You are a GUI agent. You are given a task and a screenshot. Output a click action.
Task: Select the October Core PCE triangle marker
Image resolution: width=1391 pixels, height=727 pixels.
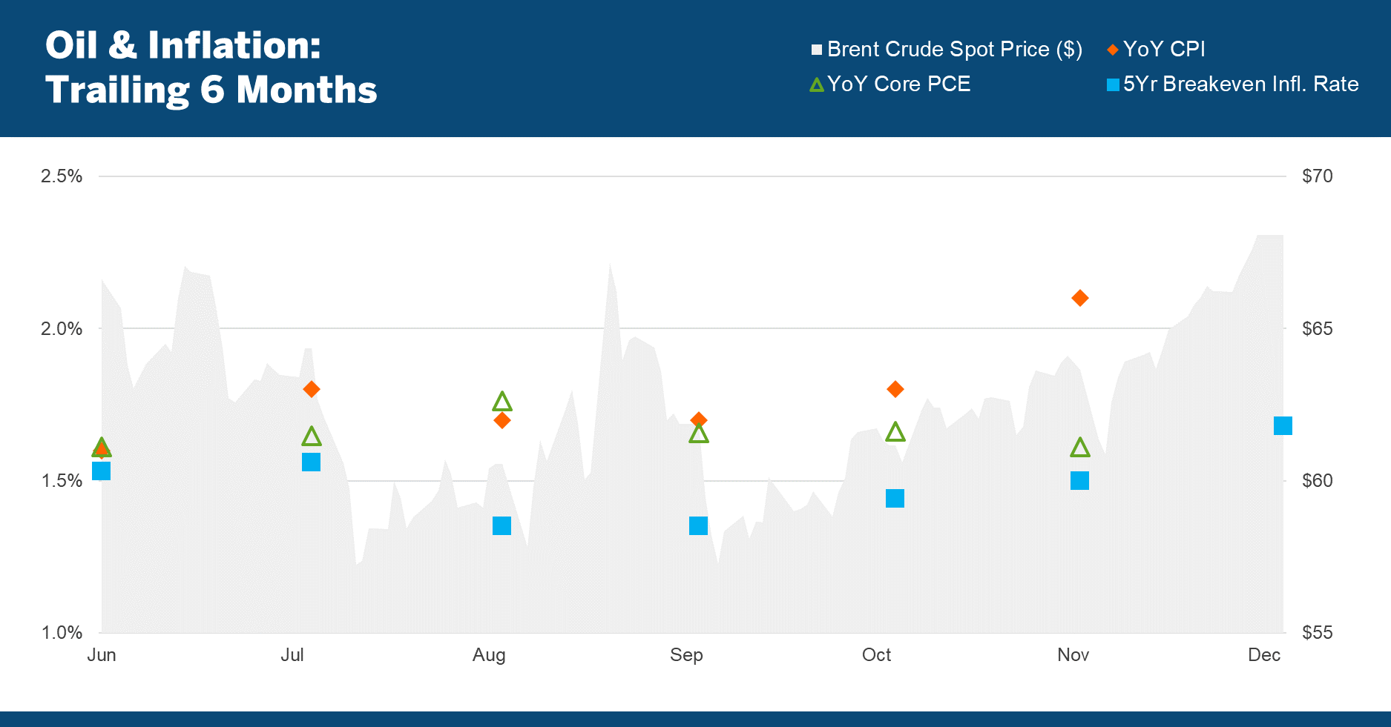click(x=895, y=431)
